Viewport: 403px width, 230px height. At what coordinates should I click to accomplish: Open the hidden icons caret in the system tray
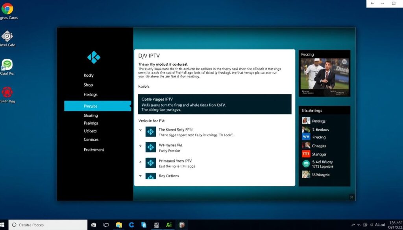point(354,224)
